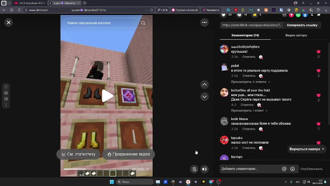Open the 125% zoom indicator

(162, 10)
